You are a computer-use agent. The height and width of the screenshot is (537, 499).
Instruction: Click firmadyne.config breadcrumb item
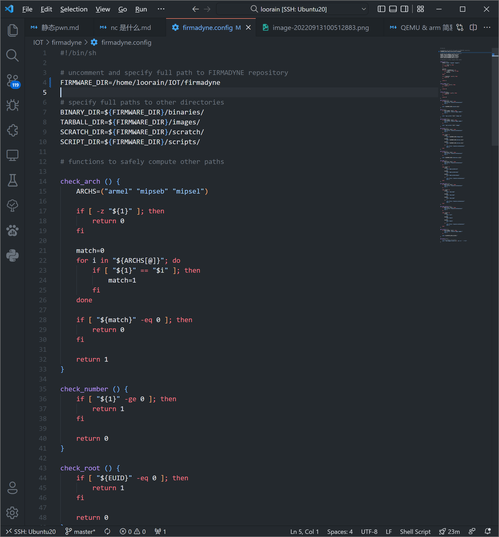[x=121, y=43]
